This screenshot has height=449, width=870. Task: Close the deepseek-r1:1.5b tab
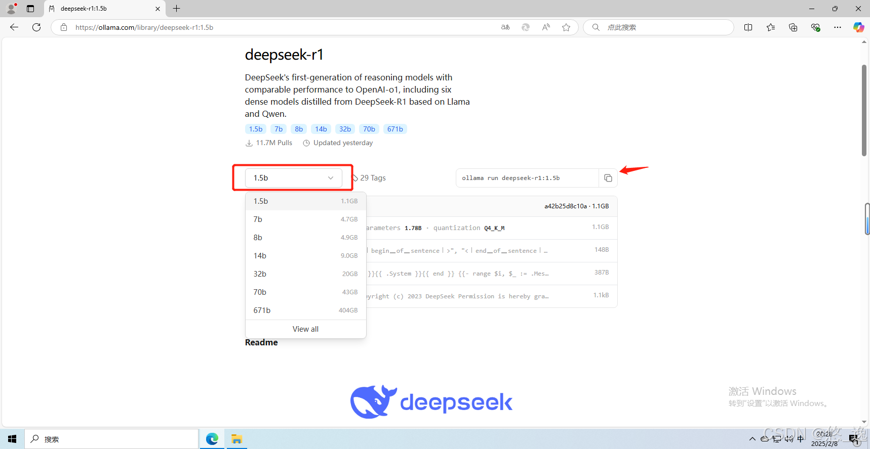(157, 9)
